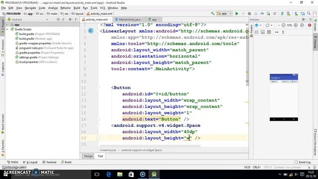Open the Navigate menu
Image resolution: width=318 pixels, height=179 pixels.
(30, 8)
